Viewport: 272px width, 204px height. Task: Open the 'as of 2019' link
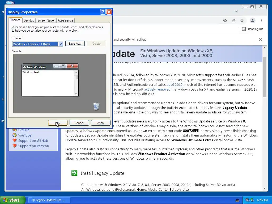[x=175, y=85]
